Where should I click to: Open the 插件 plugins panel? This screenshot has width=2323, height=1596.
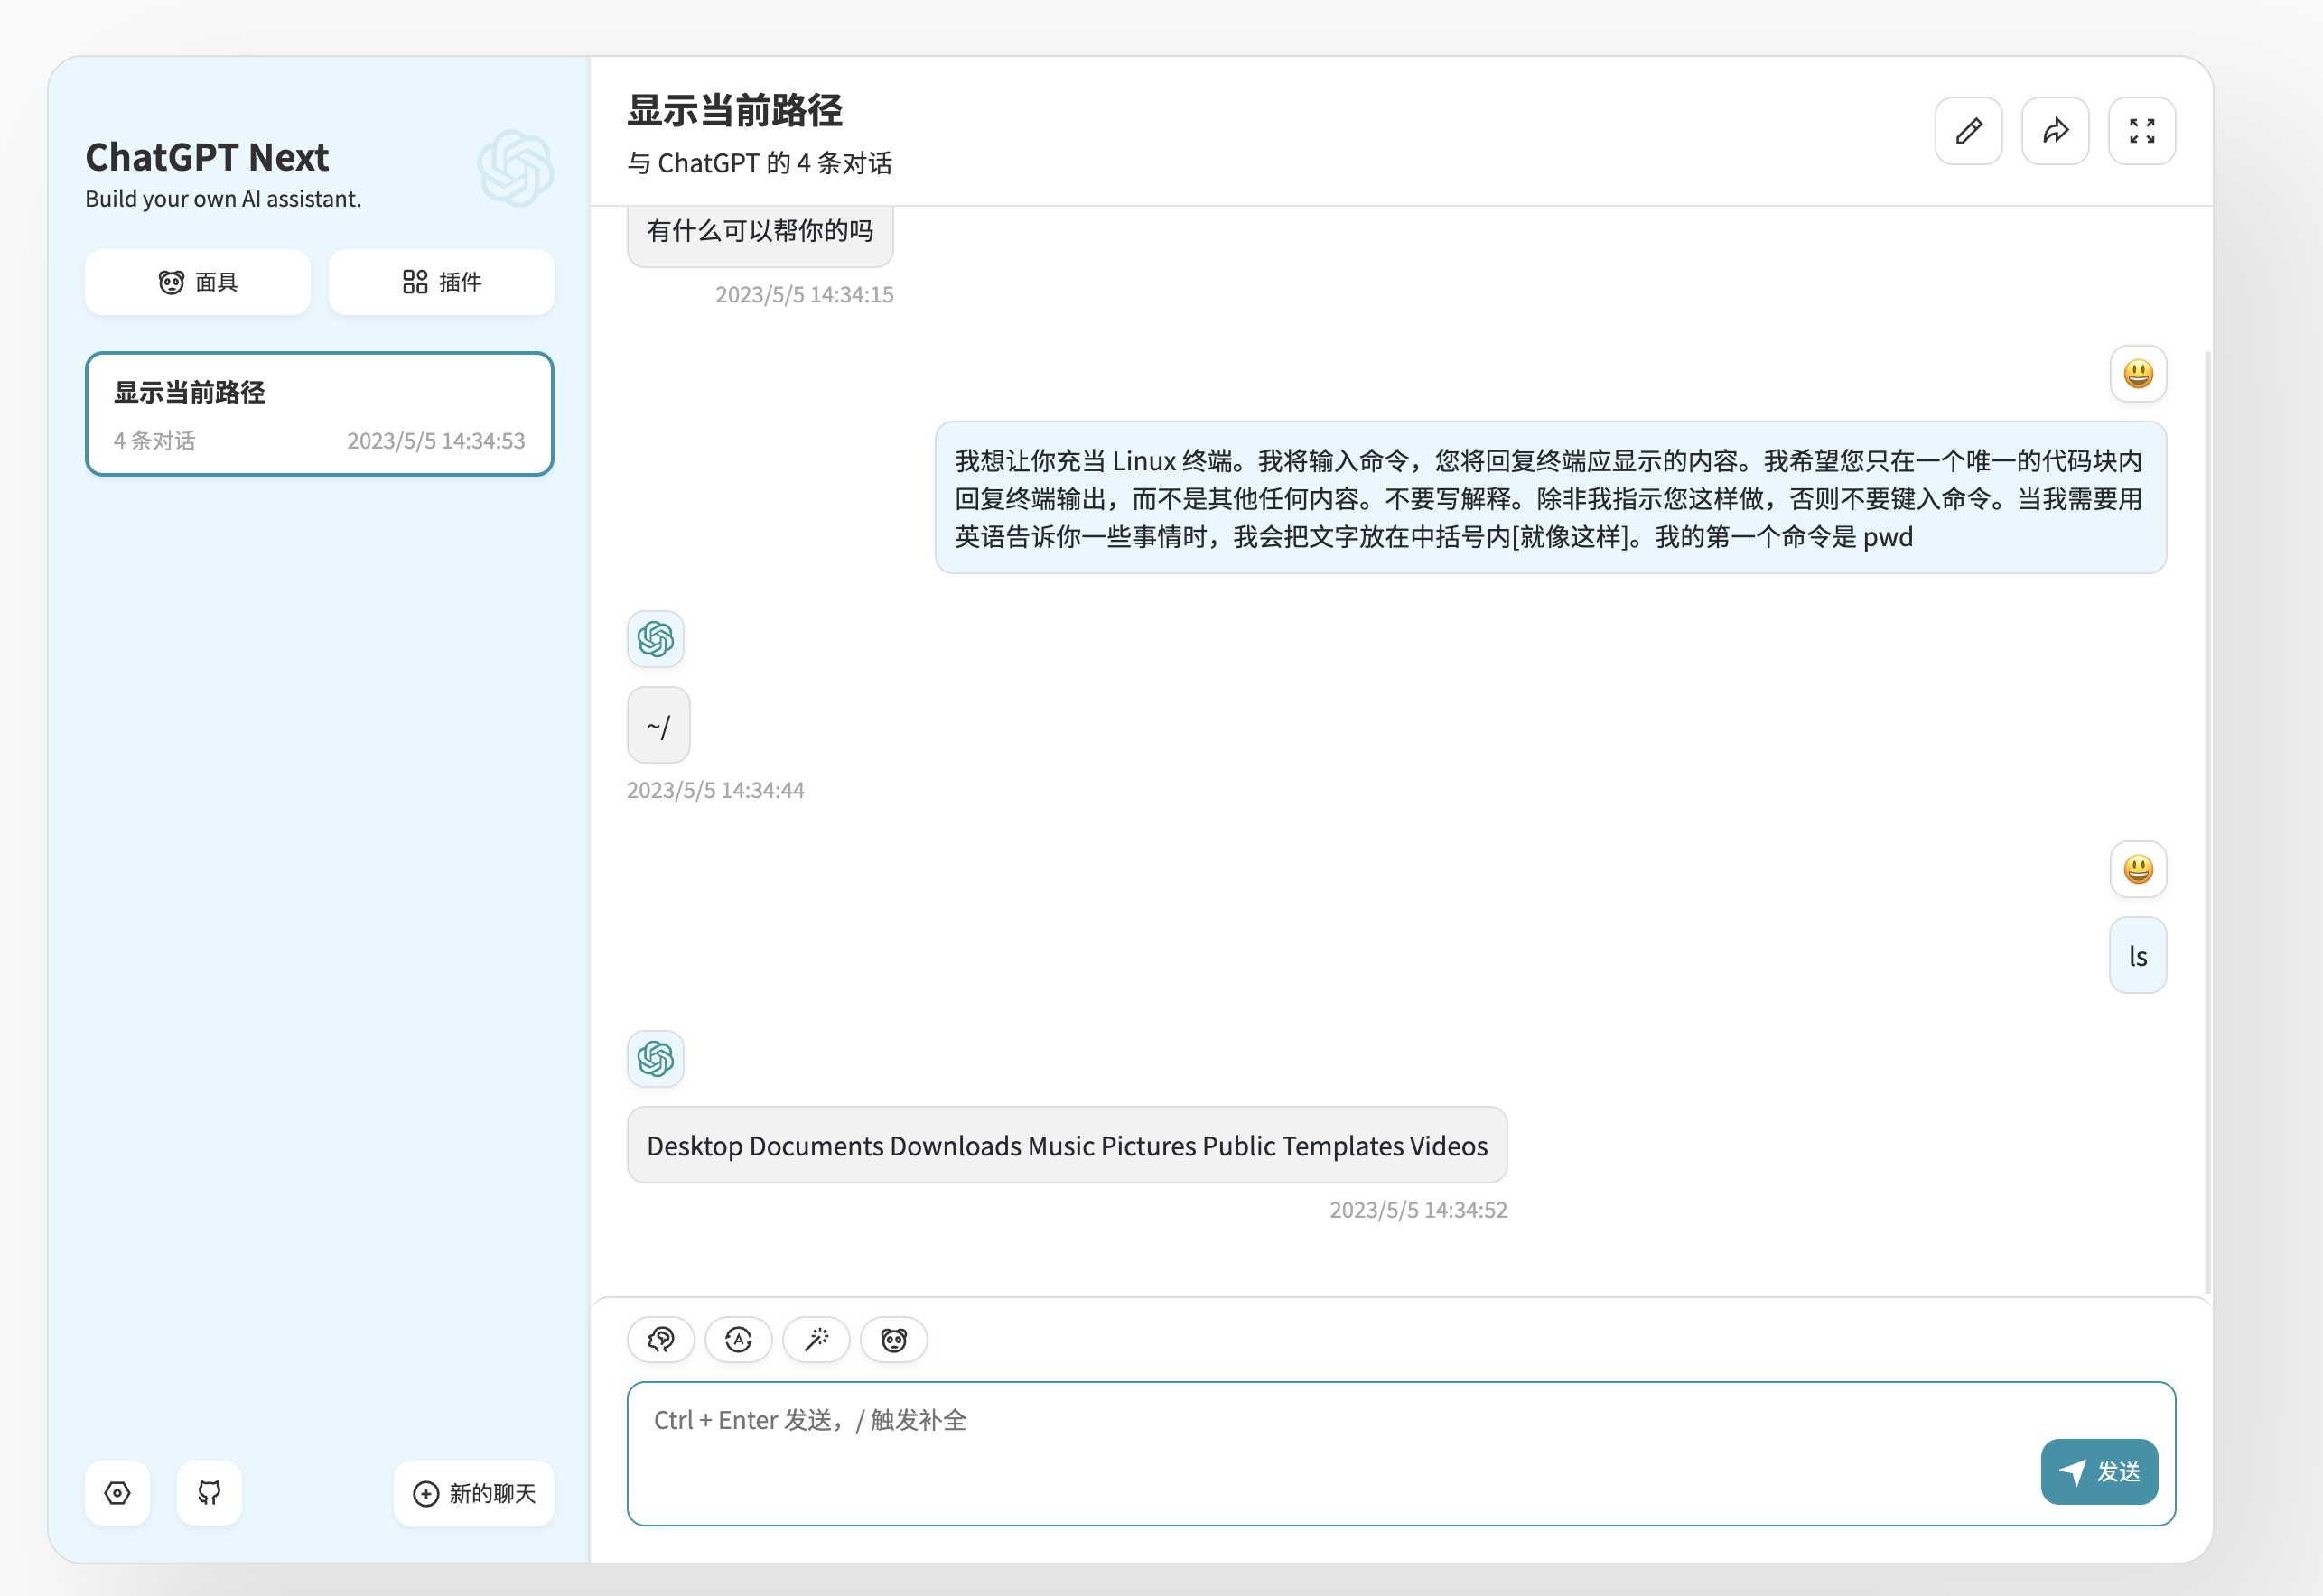(x=441, y=281)
